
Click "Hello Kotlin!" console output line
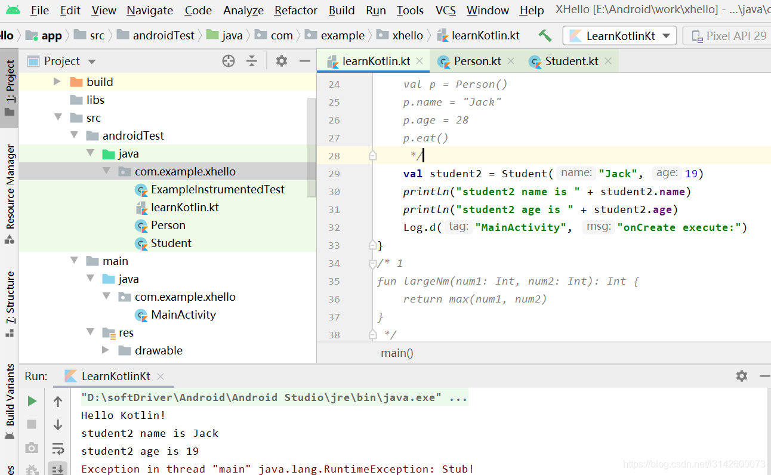[x=124, y=415]
